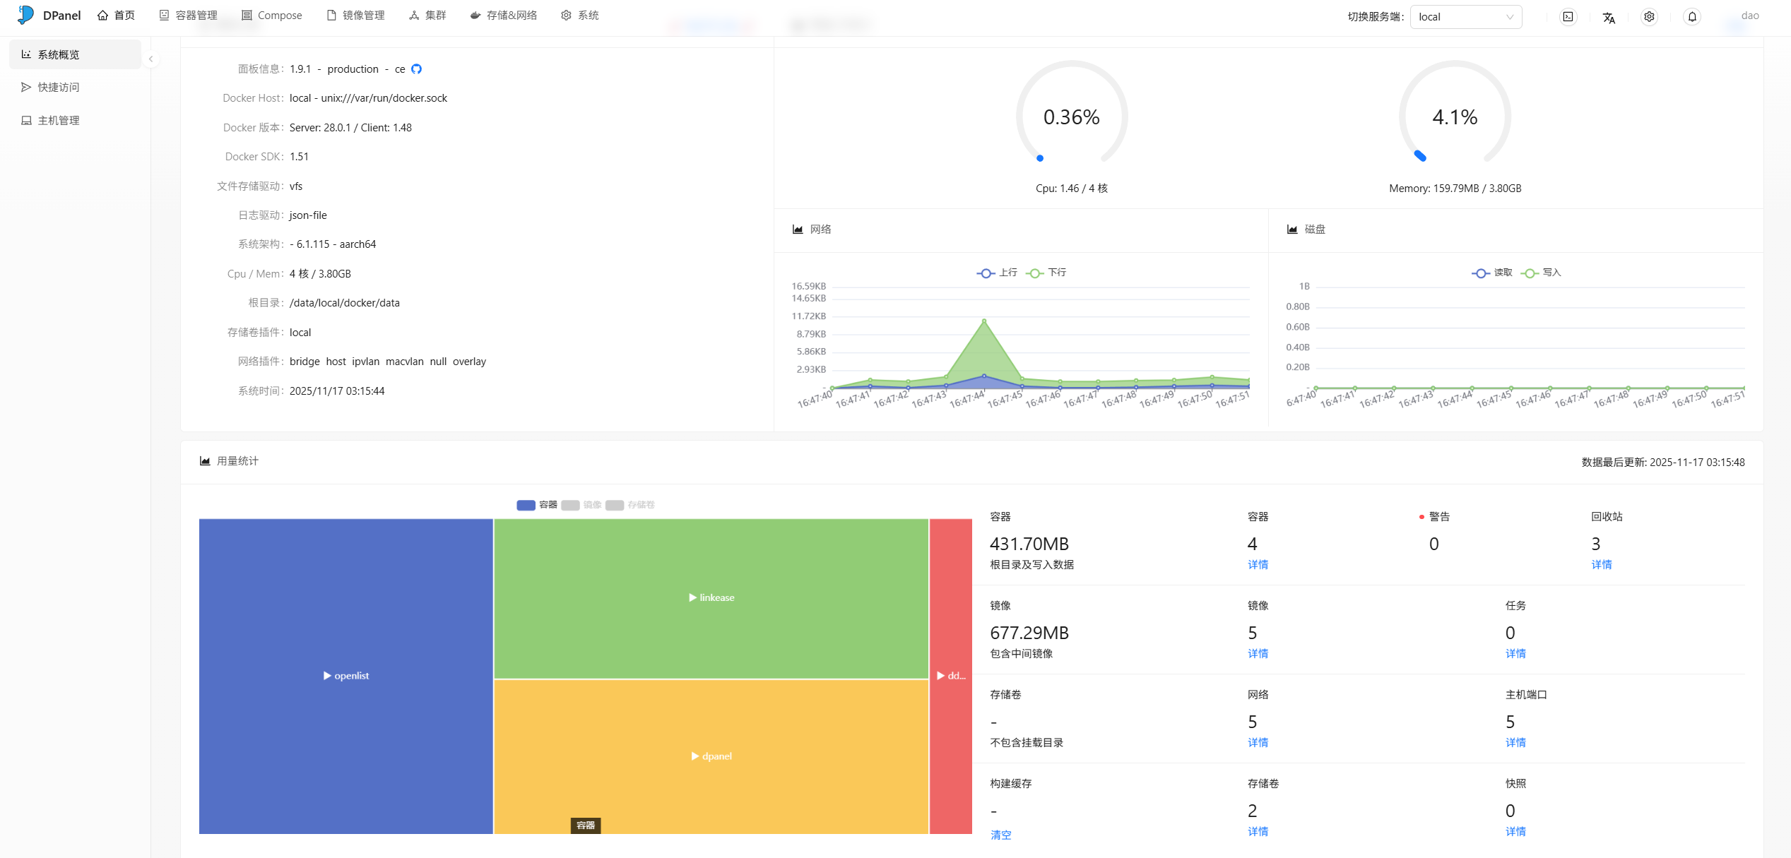Open the terminal console icon
This screenshot has height=858, width=1791.
[1568, 17]
